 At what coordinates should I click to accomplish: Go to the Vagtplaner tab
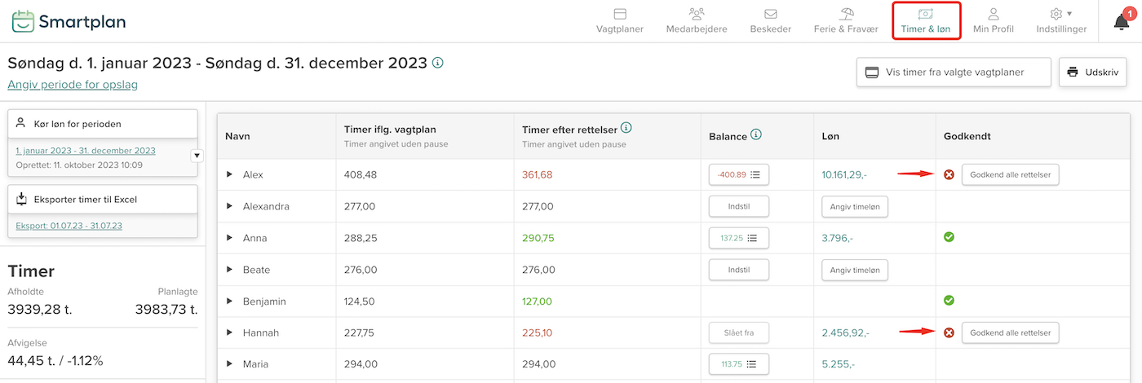coord(620,21)
